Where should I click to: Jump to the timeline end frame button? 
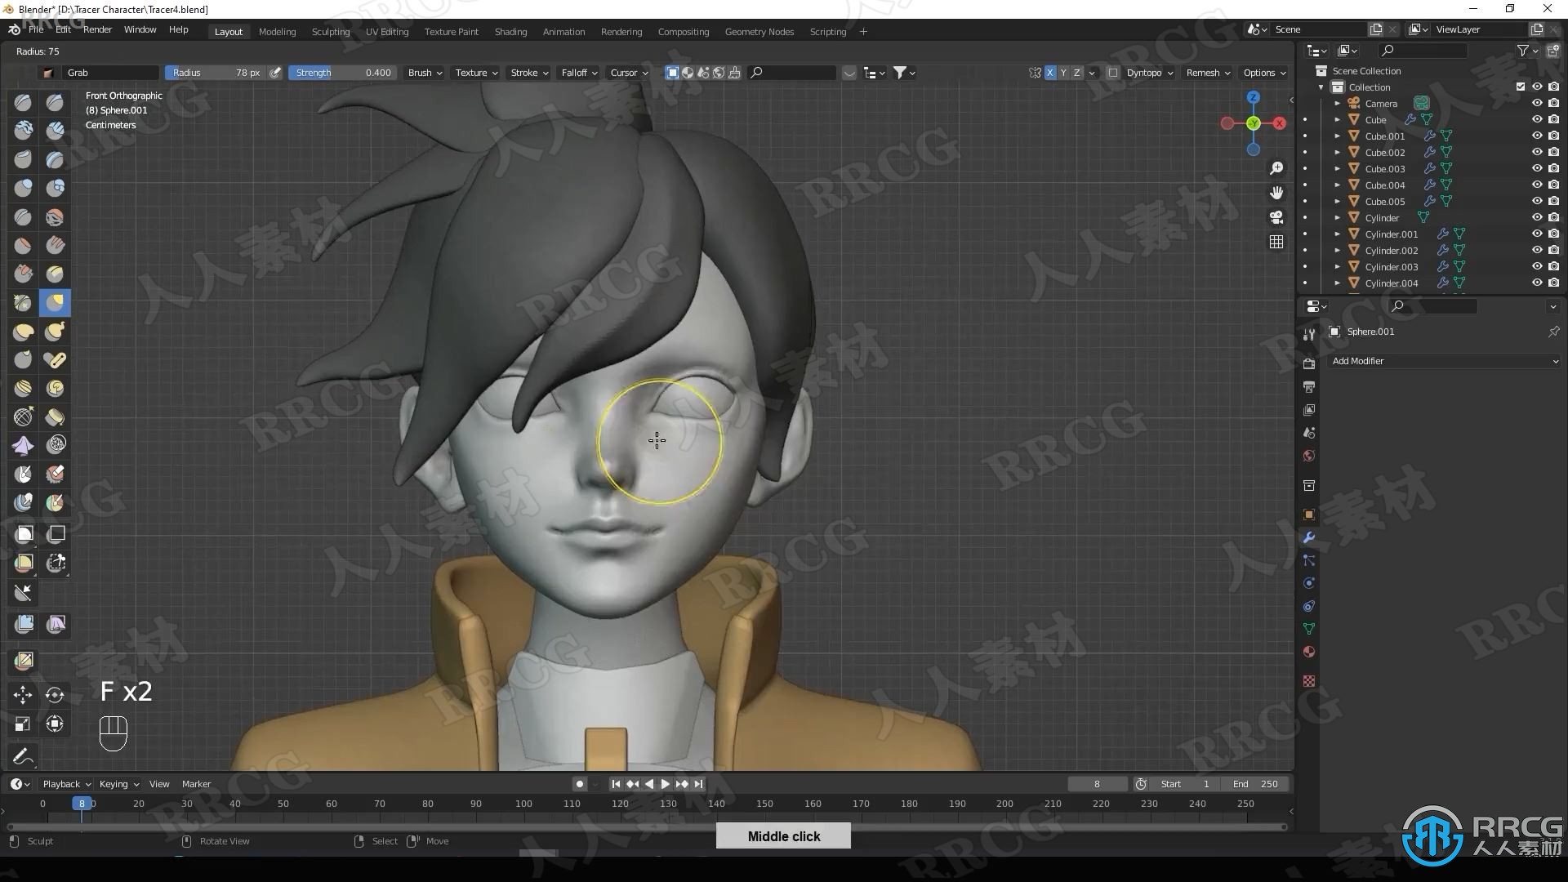click(698, 784)
